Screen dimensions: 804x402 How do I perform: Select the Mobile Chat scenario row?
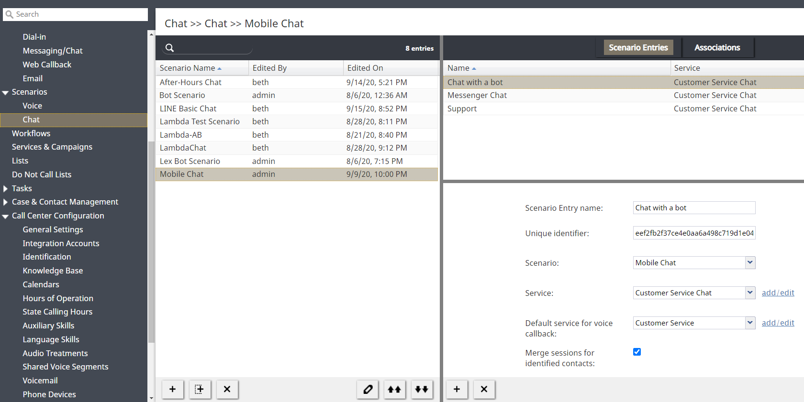coord(297,174)
